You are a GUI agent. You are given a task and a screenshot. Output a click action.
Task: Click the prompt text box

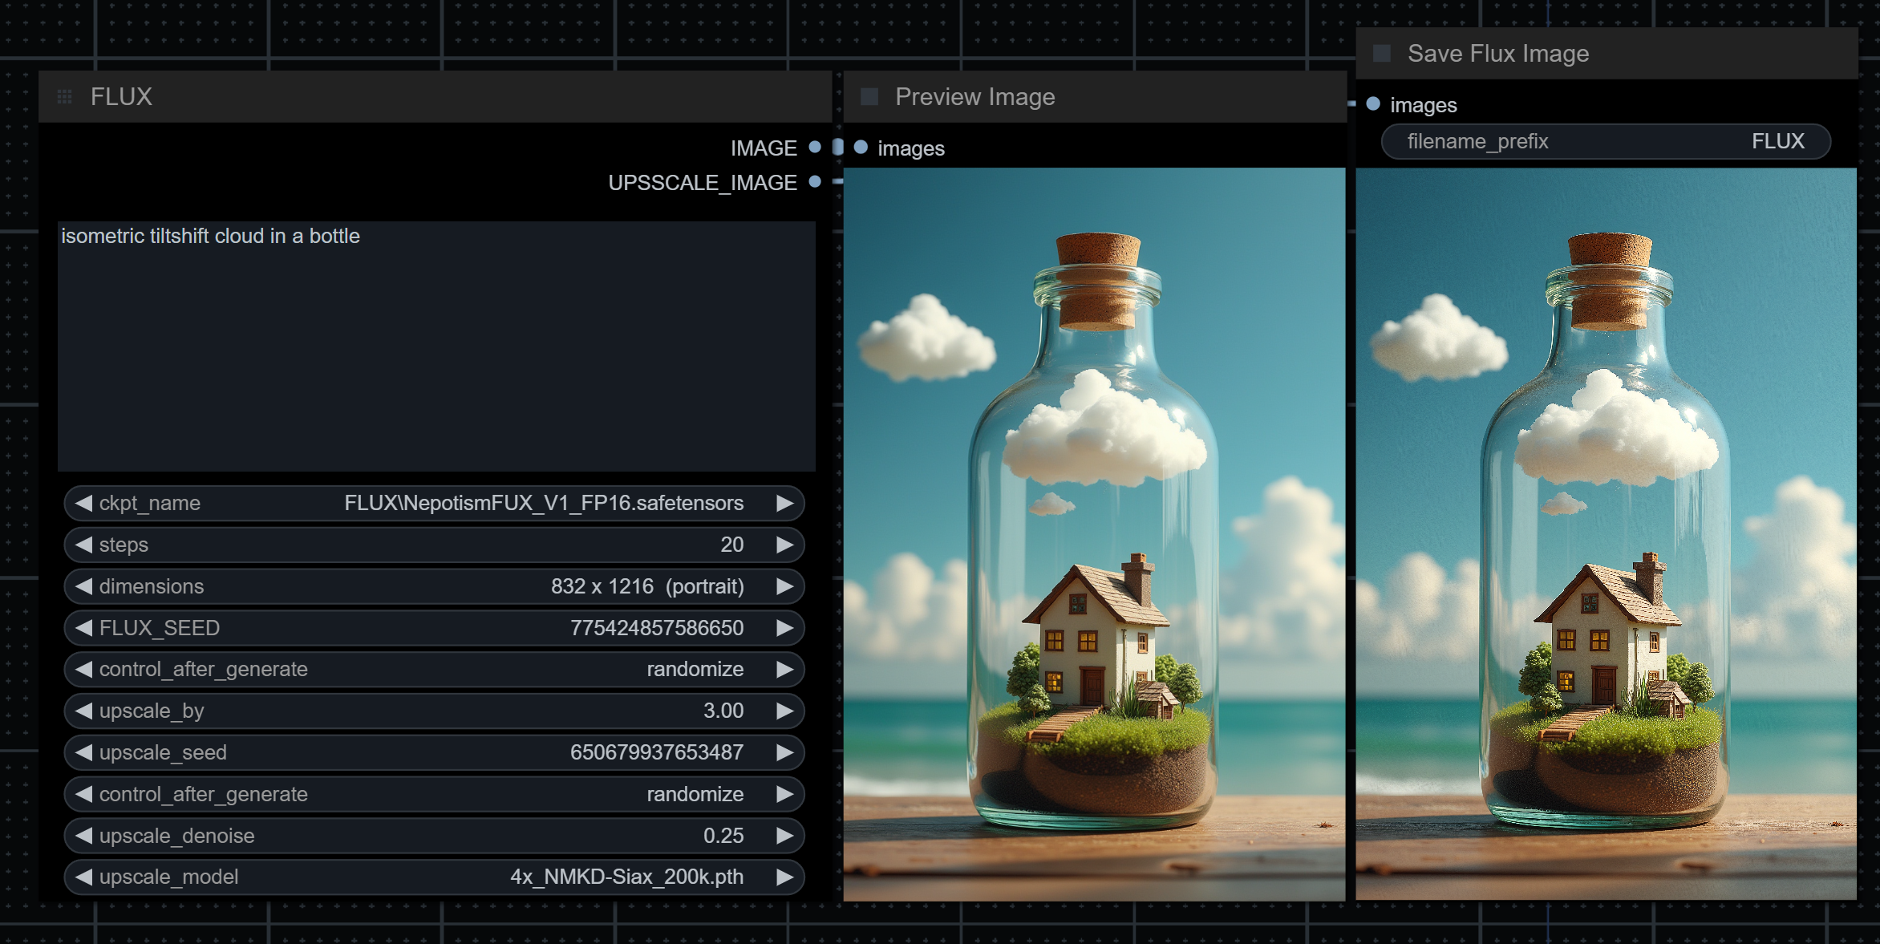pyautogui.click(x=436, y=346)
